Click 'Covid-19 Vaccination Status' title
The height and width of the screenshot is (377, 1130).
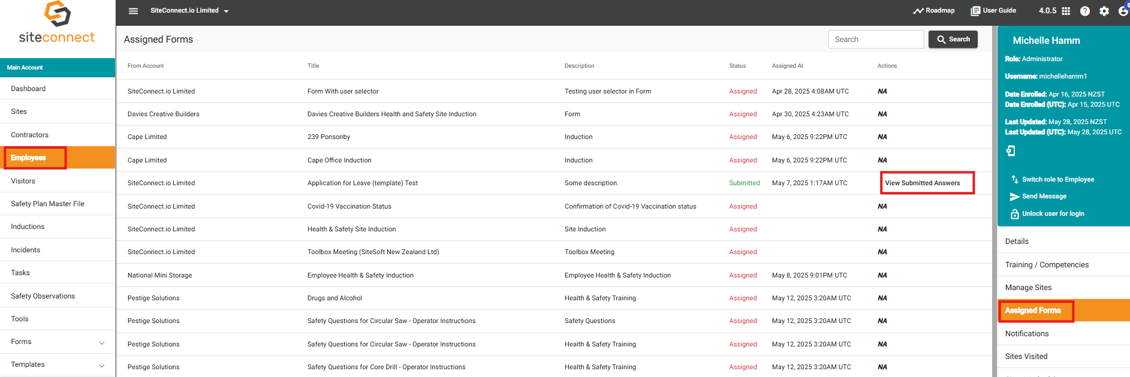pos(349,207)
